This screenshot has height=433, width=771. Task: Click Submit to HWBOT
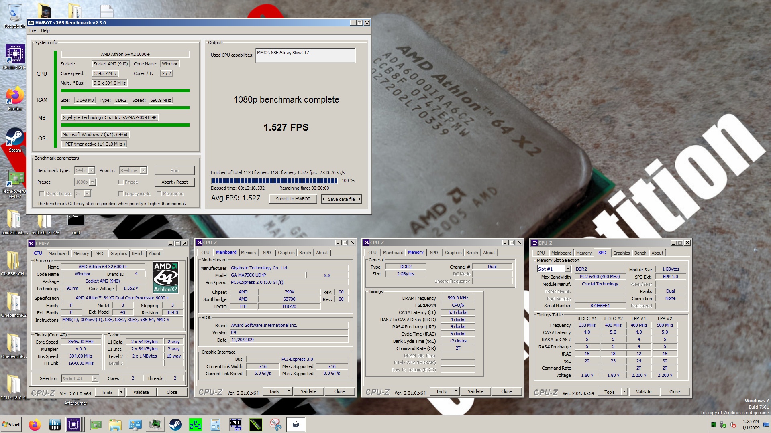pos(293,199)
